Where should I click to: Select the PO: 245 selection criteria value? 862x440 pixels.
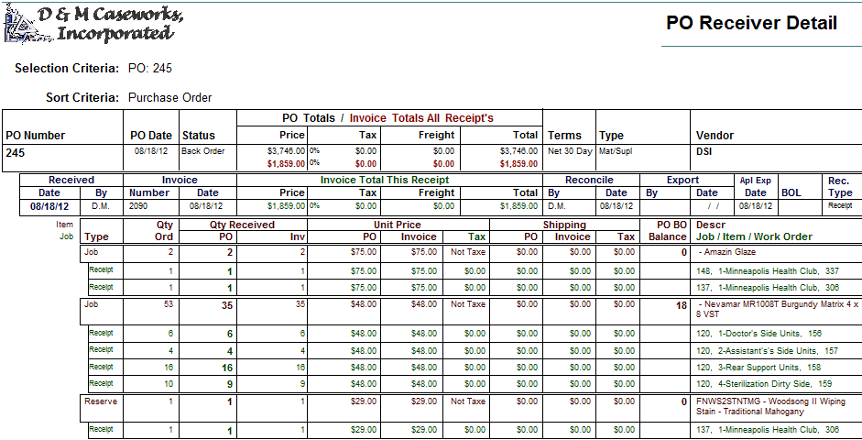150,69
